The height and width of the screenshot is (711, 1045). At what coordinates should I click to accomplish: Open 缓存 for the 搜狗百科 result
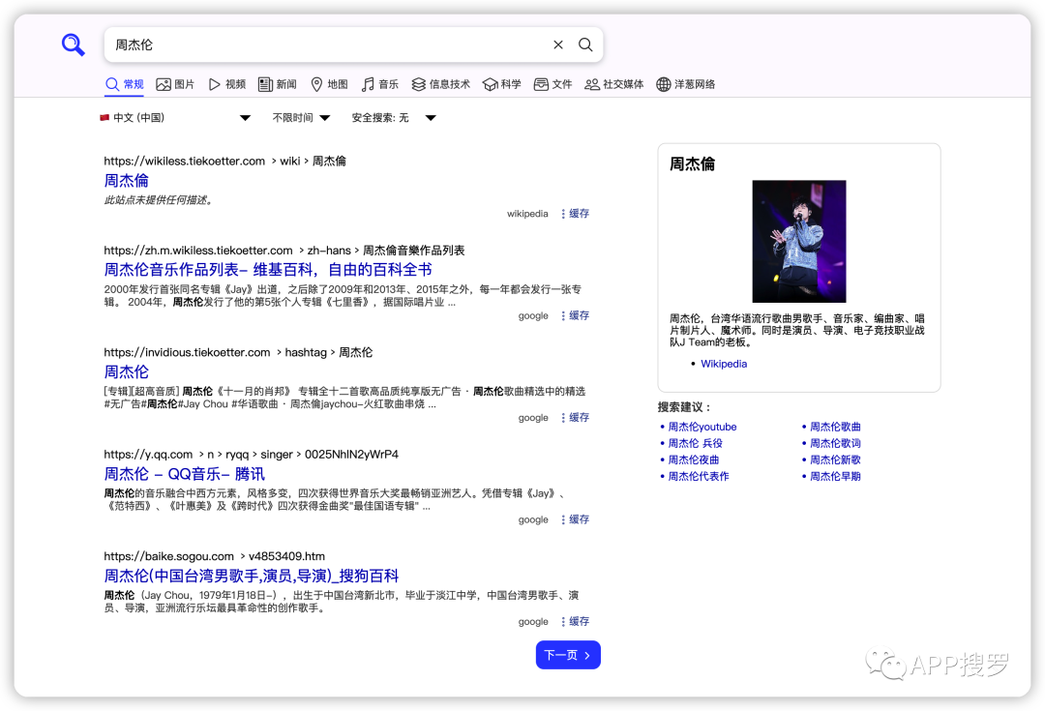pyautogui.click(x=576, y=621)
